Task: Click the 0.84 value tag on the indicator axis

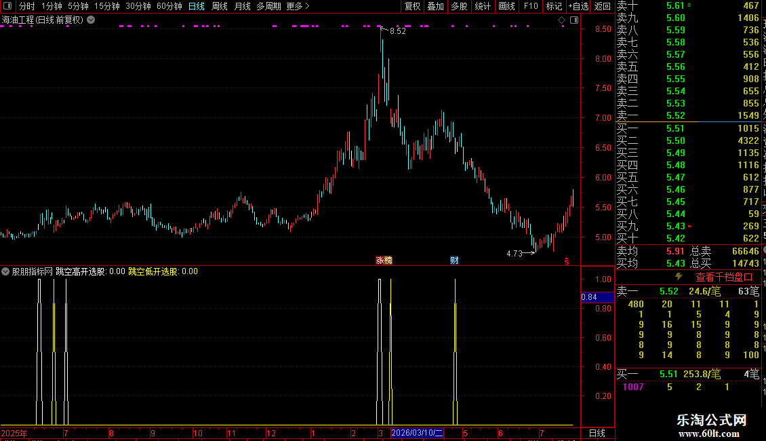Action: click(597, 296)
